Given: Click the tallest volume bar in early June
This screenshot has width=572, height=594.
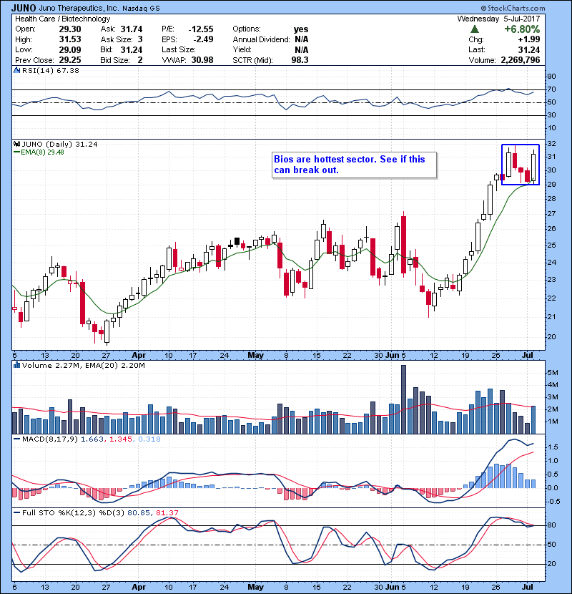Looking at the screenshot, I should [403, 399].
